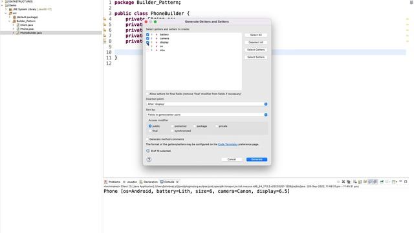Minimize the Console view panel
Image resolution: width=414 pixels, height=233 pixels.
[x=400, y=181]
